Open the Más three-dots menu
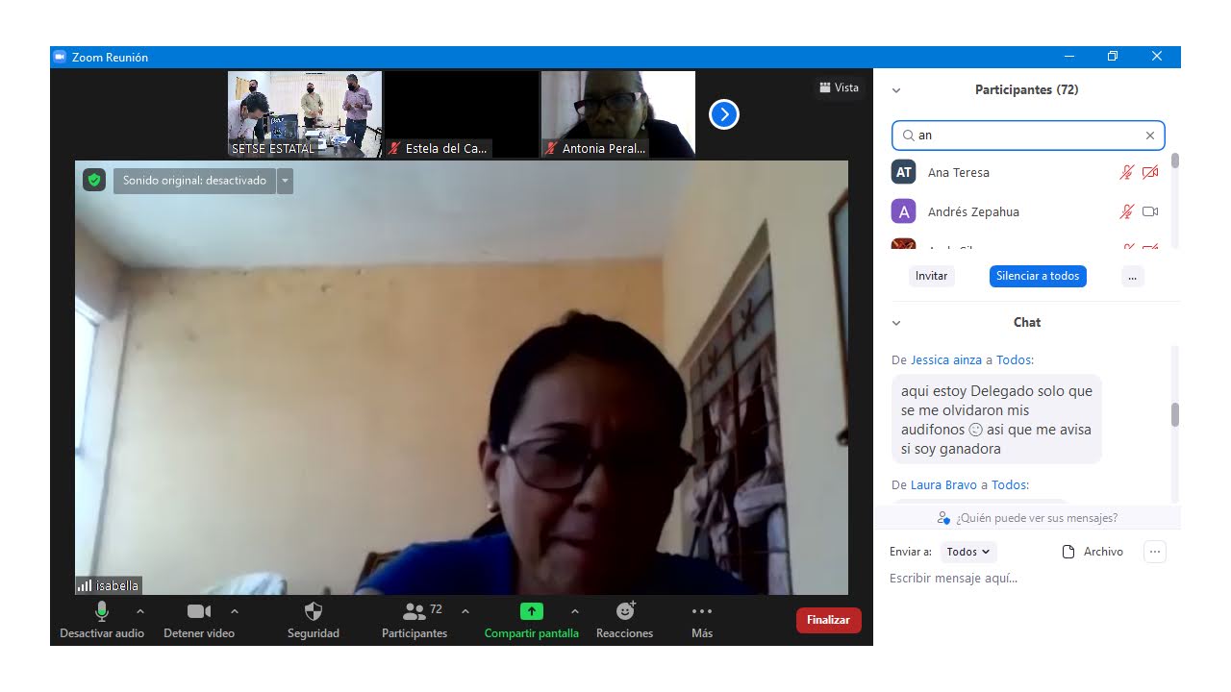Image resolution: width=1231 pixels, height=692 pixels. click(x=702, y=611)
